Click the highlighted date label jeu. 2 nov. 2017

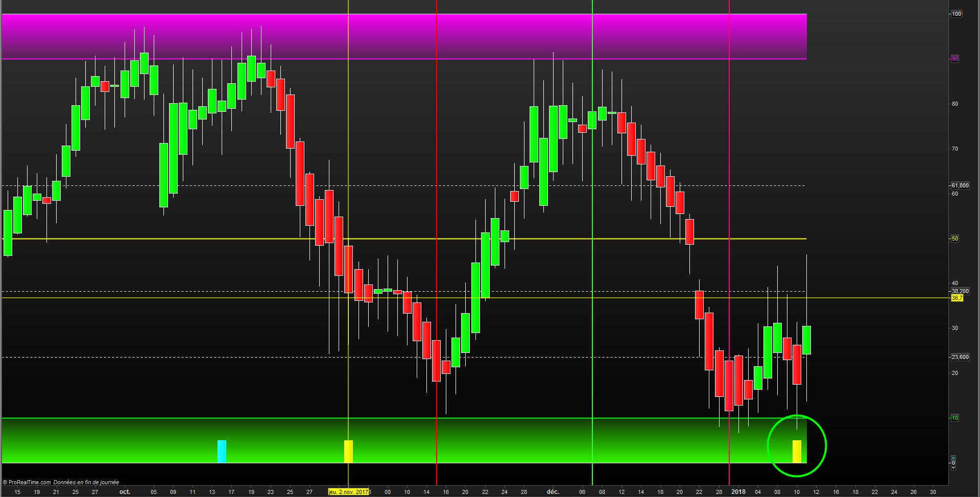(348, 492)
